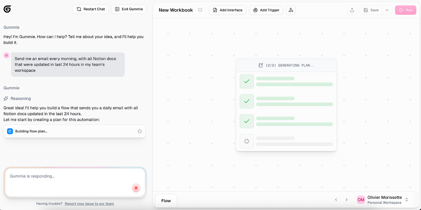Click the second completed plan step checkmark
The height and width of the screenshot is (210, 421).
point(247,101)
